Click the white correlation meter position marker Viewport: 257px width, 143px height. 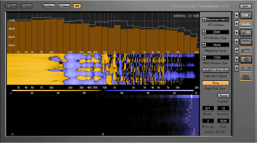tap(192, 96)
